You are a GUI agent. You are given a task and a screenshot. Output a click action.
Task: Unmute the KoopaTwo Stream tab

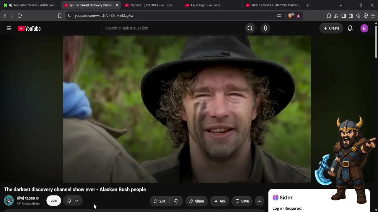tap(10, 5)
